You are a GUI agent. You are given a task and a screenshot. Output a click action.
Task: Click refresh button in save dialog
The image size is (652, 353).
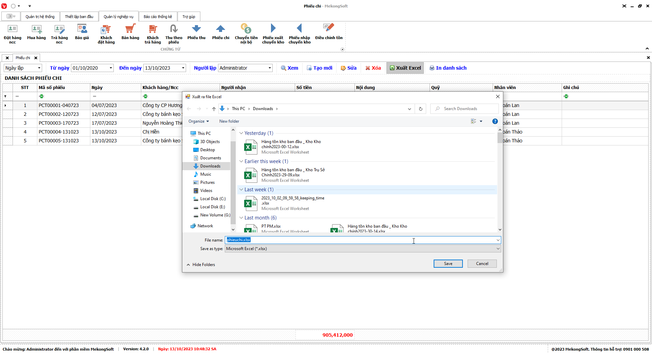coord(420,109)
